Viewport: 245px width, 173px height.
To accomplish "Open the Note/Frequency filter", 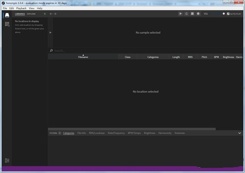I will [x=116, y=133].
